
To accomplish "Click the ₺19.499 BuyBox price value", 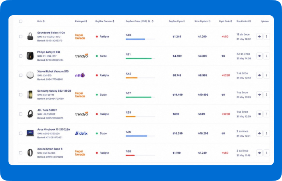I will 178,95.
